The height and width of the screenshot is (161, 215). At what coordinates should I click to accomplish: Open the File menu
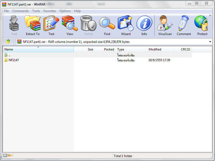6,11
